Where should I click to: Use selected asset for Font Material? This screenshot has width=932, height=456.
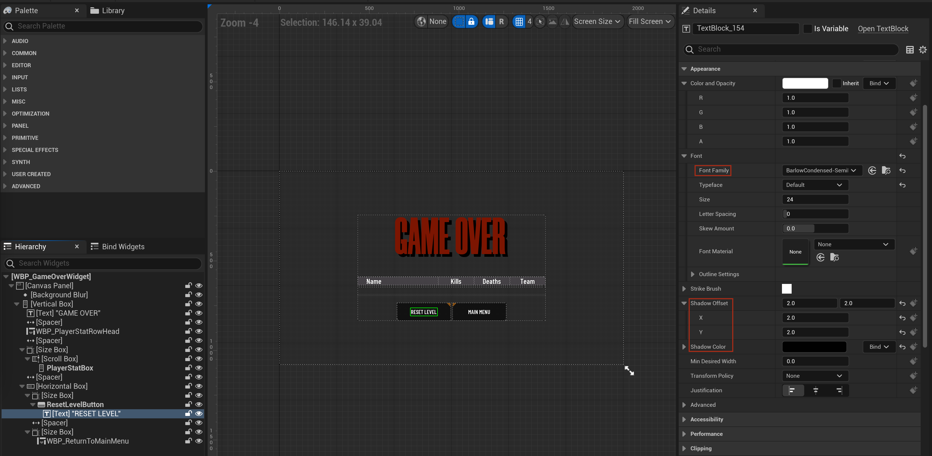tap(821, 257)
